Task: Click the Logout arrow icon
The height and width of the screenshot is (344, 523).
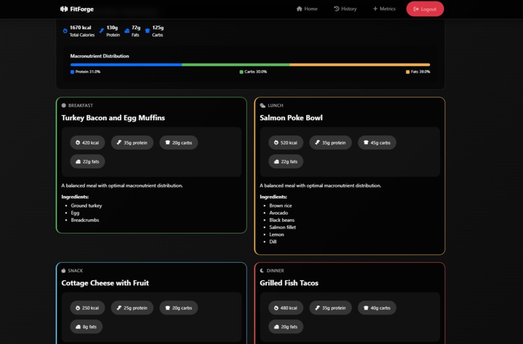Action: pyautogui.click(x=417, y=9)
